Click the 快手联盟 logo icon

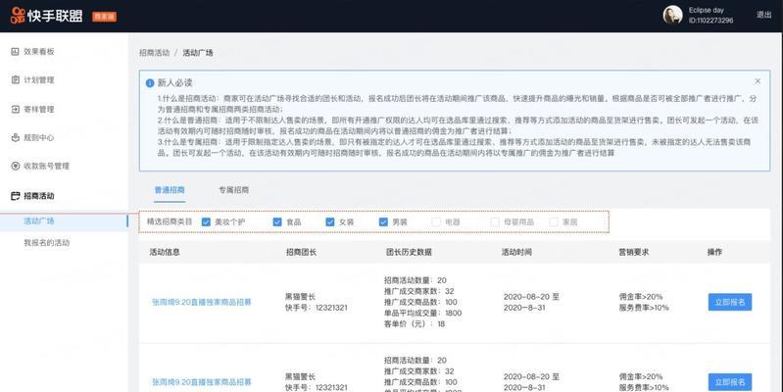pos(18,16)
